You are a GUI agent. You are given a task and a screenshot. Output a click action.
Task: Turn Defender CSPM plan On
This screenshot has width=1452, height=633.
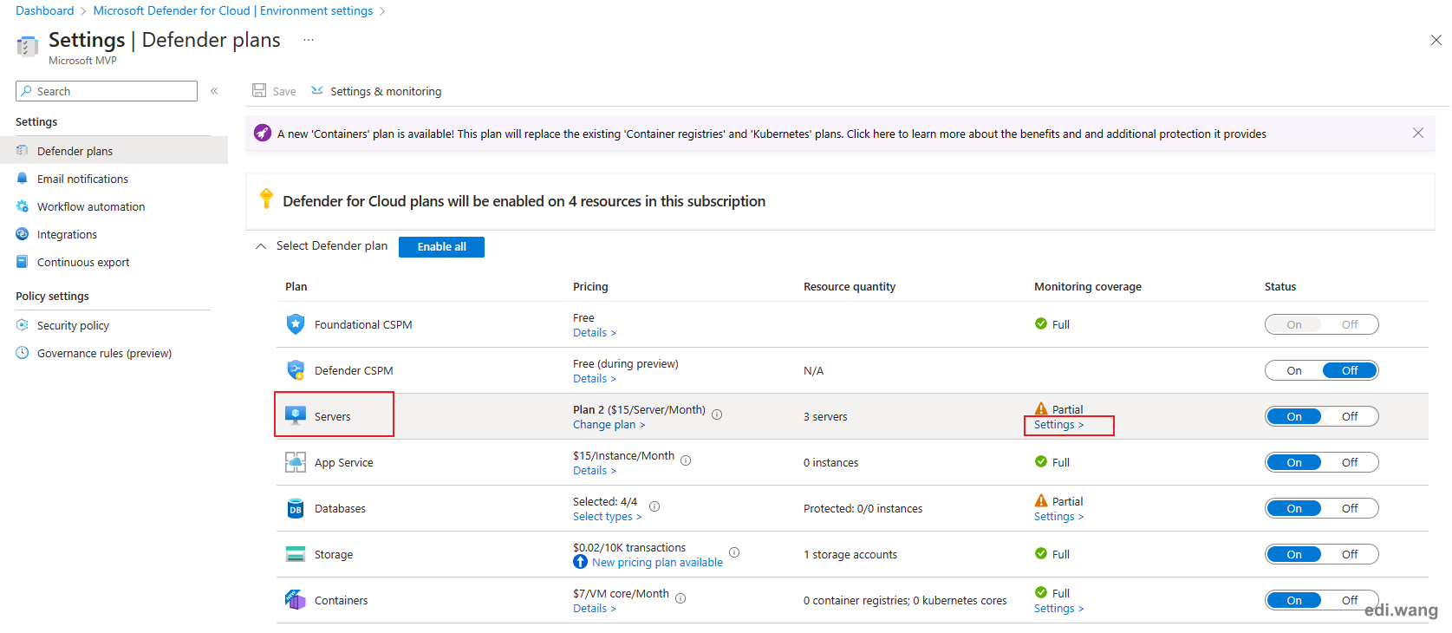(1294, 370)
